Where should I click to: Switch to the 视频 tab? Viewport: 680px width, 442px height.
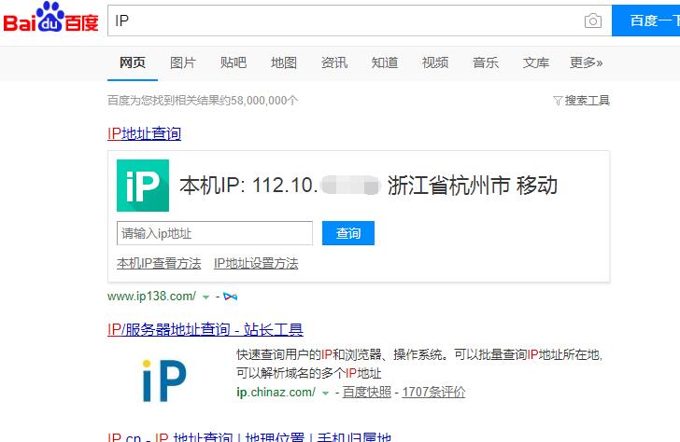(x=435, y=62)
